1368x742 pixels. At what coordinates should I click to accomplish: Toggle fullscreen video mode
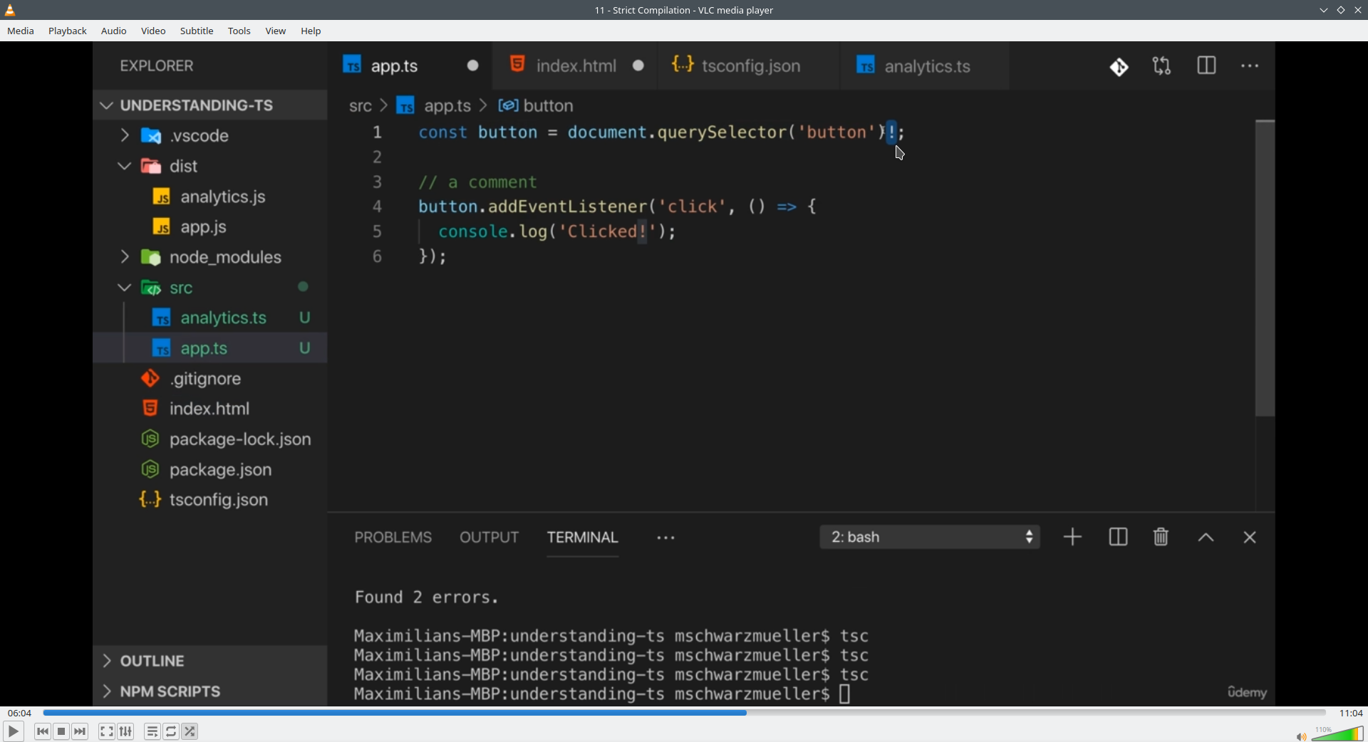pyautogui.click(x=107, y=731)
